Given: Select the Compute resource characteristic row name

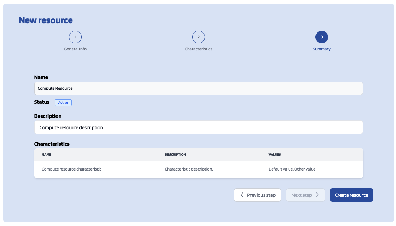Looking at the screenshot, I should [x=71, y=169].
